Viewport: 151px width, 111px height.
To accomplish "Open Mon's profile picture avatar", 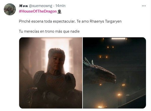I will (x=10, y=9).
